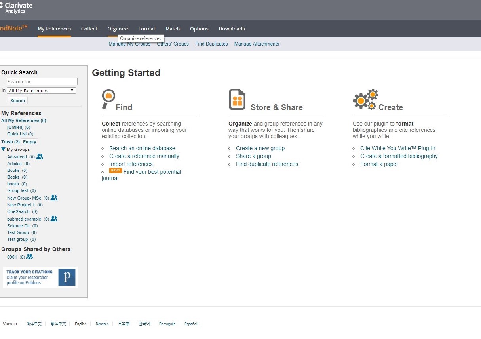Viewport: 481px width, 339px height.
Task: Click the shared icon next to group 0901
Action: pyautogui.click(x=30, y=257)
